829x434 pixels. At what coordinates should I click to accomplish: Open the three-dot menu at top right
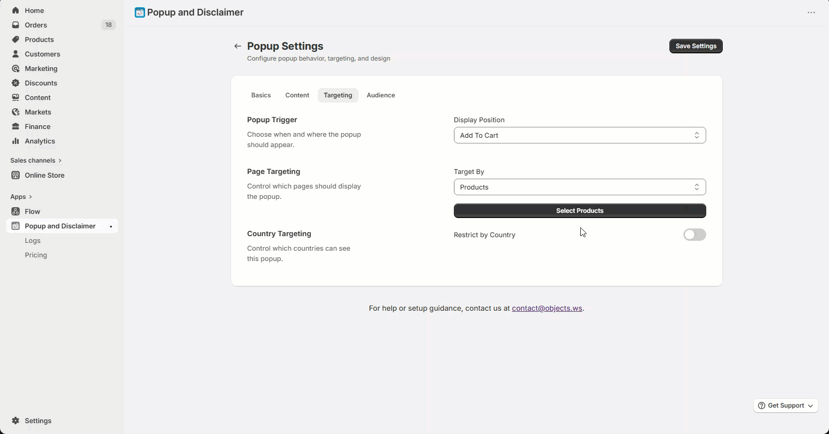pyautogui.click(x=811, y=12)
